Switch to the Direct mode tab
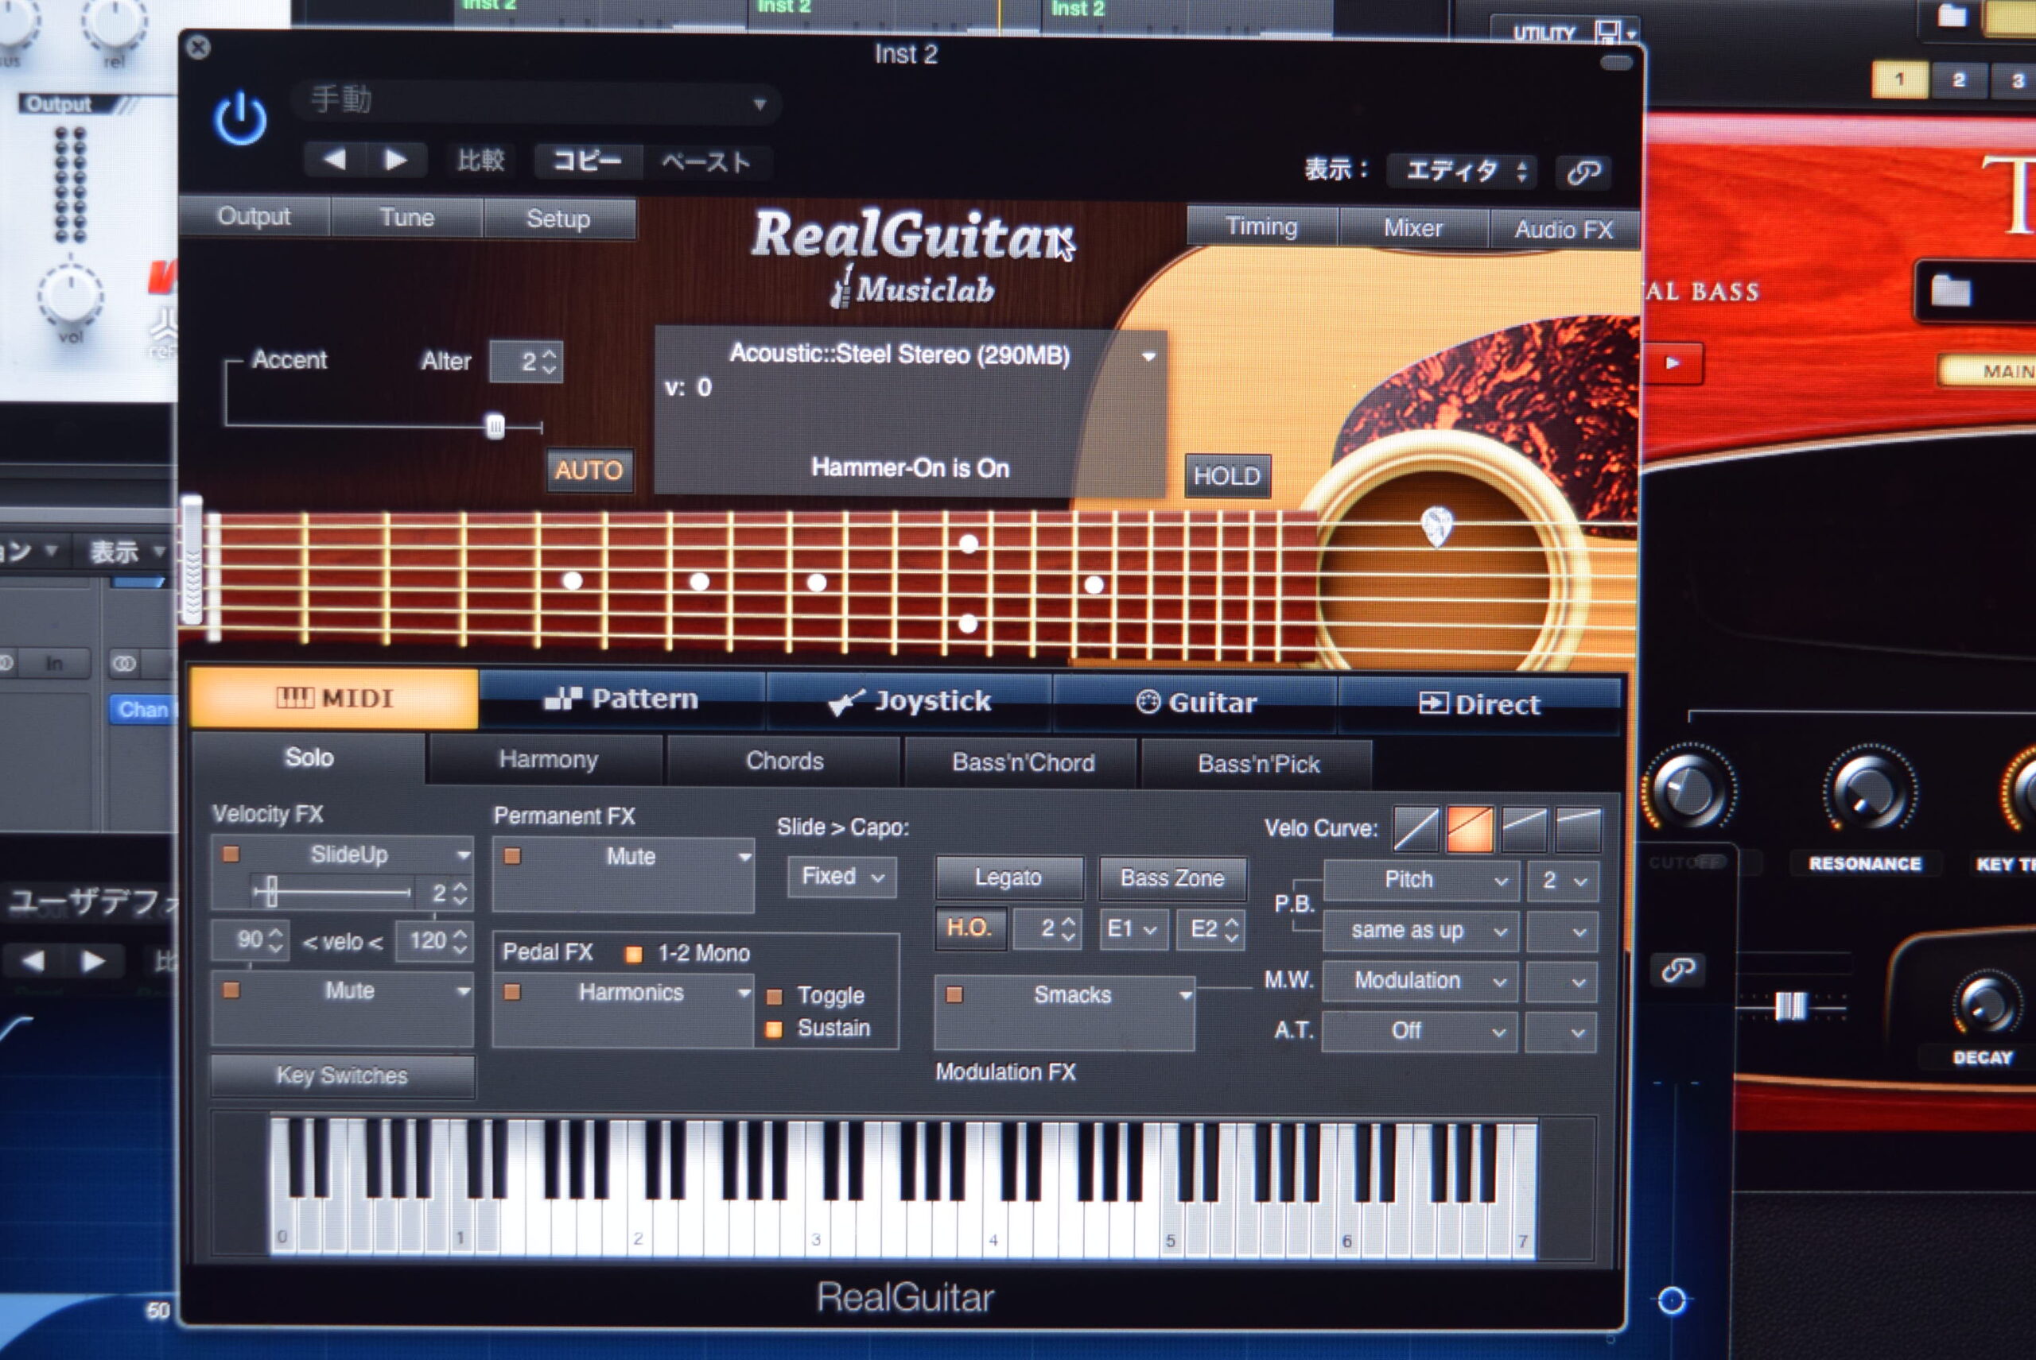 (x=1478, y=704)
